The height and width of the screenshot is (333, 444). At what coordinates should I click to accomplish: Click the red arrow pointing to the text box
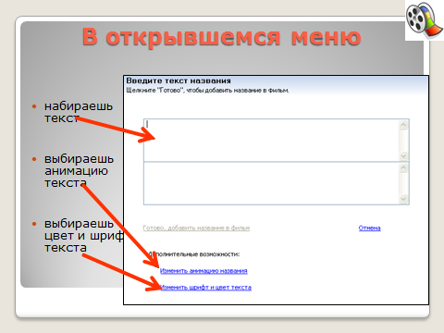(x=116, y=129)
